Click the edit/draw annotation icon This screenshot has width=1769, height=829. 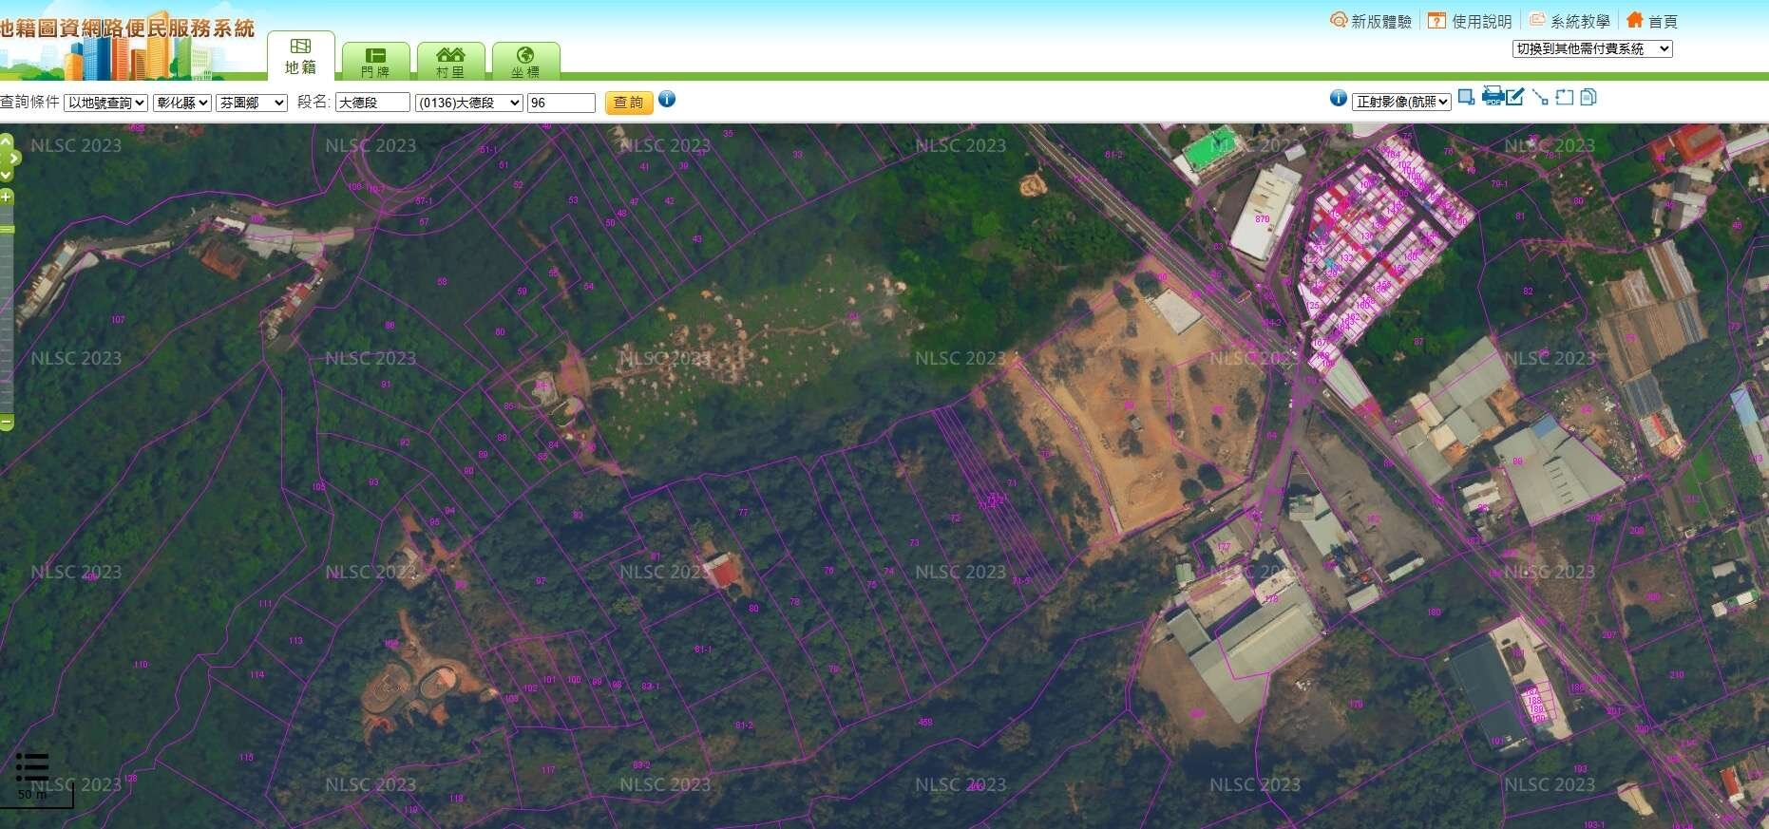click(x=1515, y=97)
